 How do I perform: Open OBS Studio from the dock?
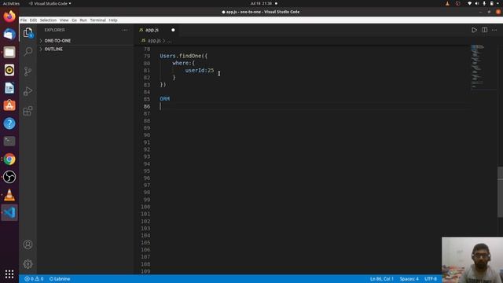(9, 177)
